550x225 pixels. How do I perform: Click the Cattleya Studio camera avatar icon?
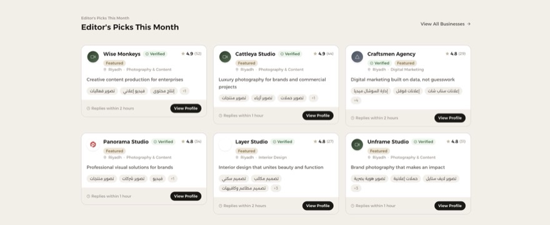[225, 57]
